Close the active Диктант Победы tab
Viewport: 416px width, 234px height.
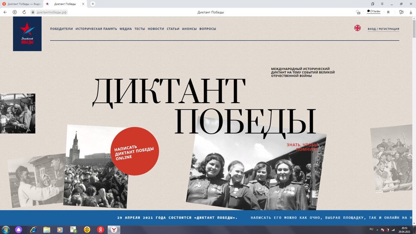pos(83,4)
